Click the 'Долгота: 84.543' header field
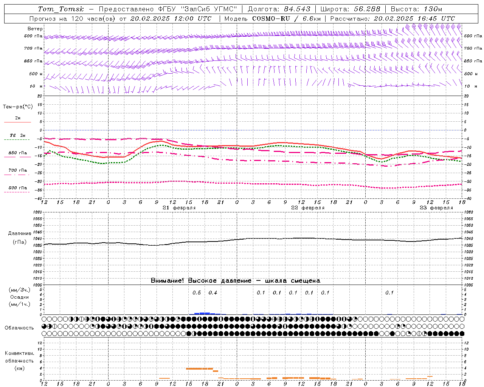The height and width of the screenshot is (387, 484). [x=279, y=9]
